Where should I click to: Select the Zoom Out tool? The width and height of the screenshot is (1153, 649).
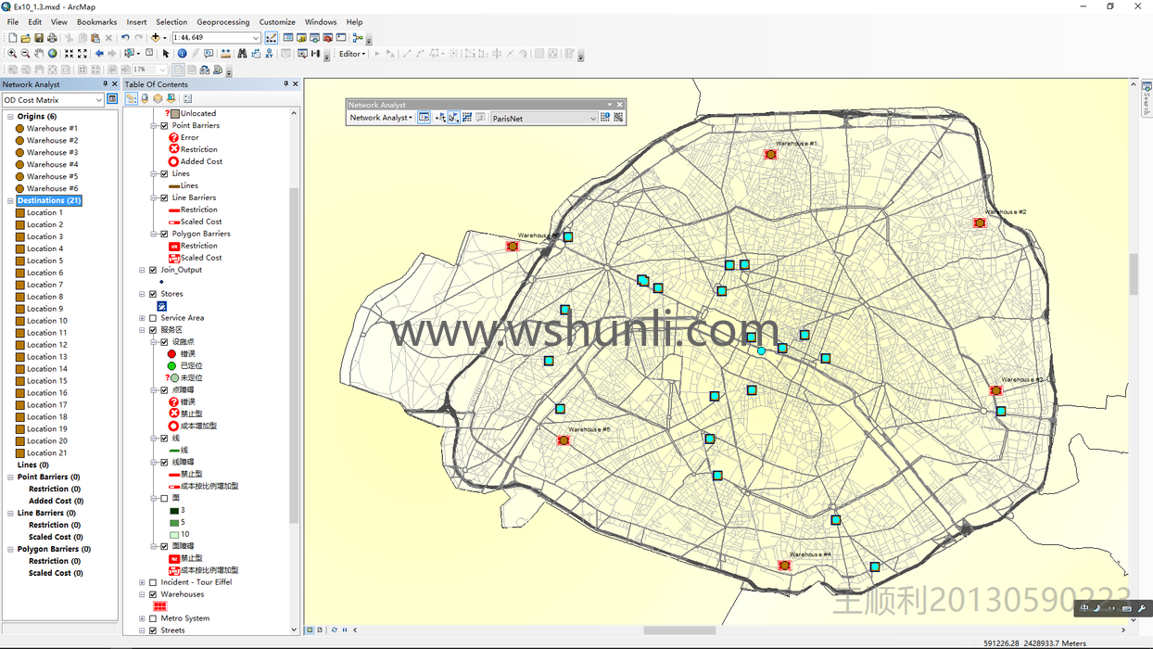point(25,54)
